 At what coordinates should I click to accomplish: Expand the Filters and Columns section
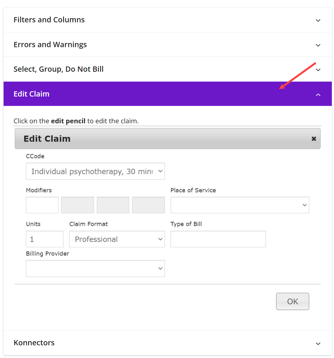(49, 20)
